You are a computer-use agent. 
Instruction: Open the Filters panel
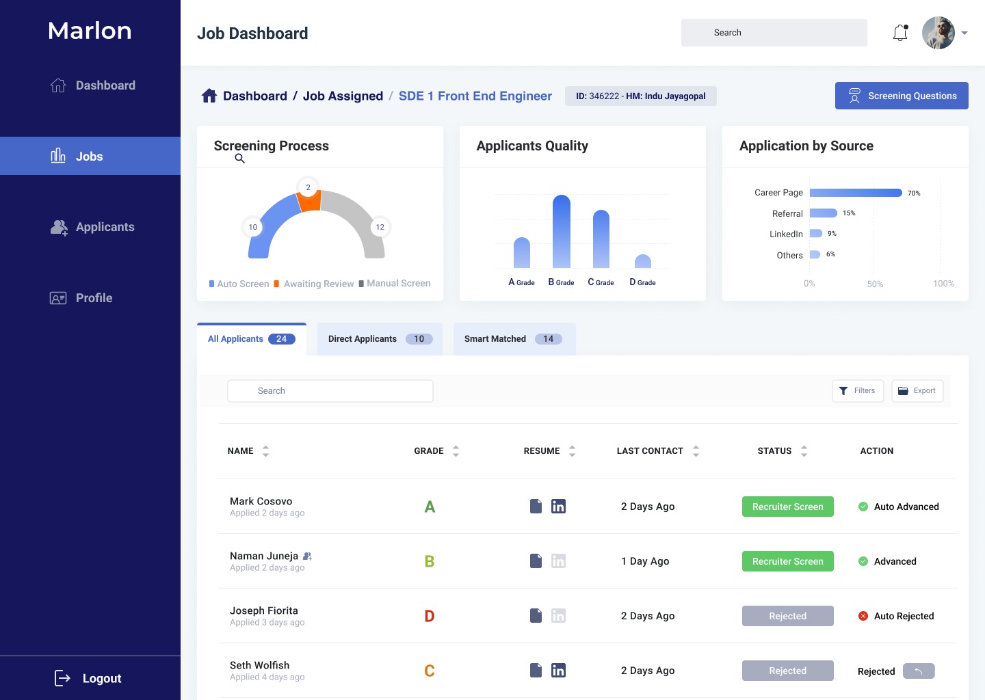click(858, 390)
